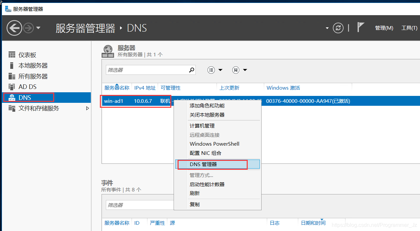Click the servers tile globe icon

(x=108, y=51)
